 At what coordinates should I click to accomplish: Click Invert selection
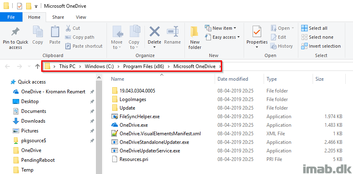pos(321,46)
